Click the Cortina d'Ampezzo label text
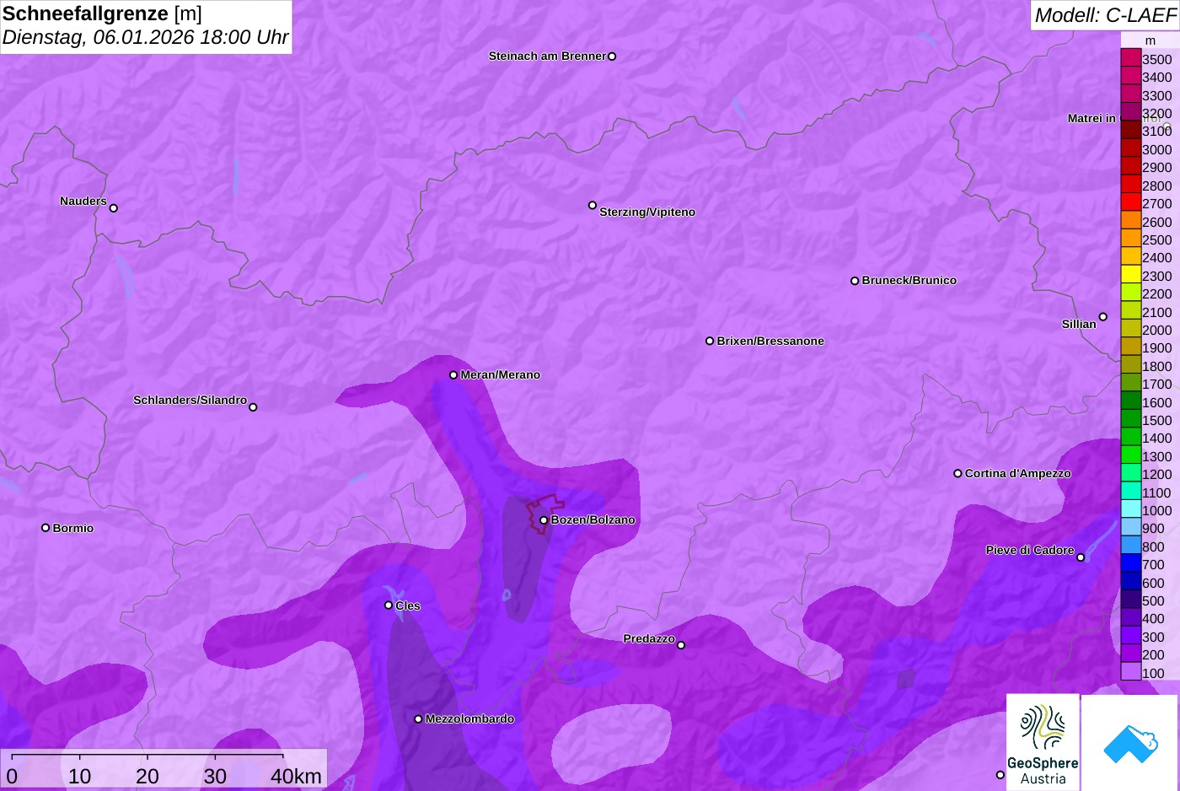The height and width of the screenshot is (791, 1180). click(1017, 473)
